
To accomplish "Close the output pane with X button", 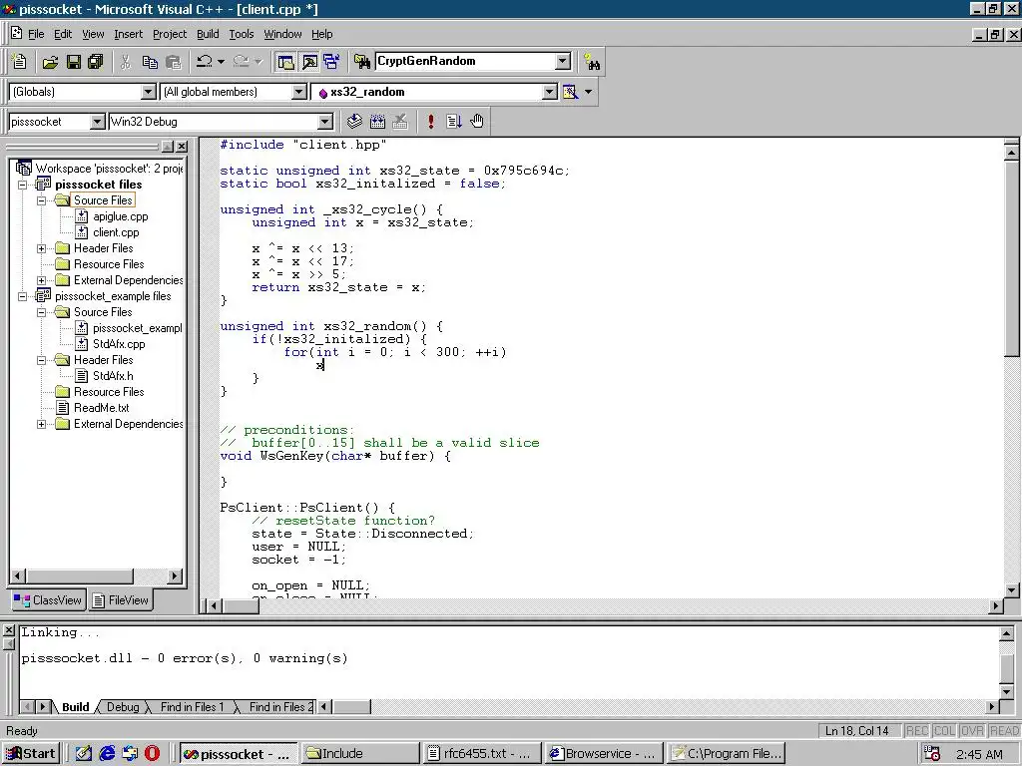I will (x=8, y=630).
